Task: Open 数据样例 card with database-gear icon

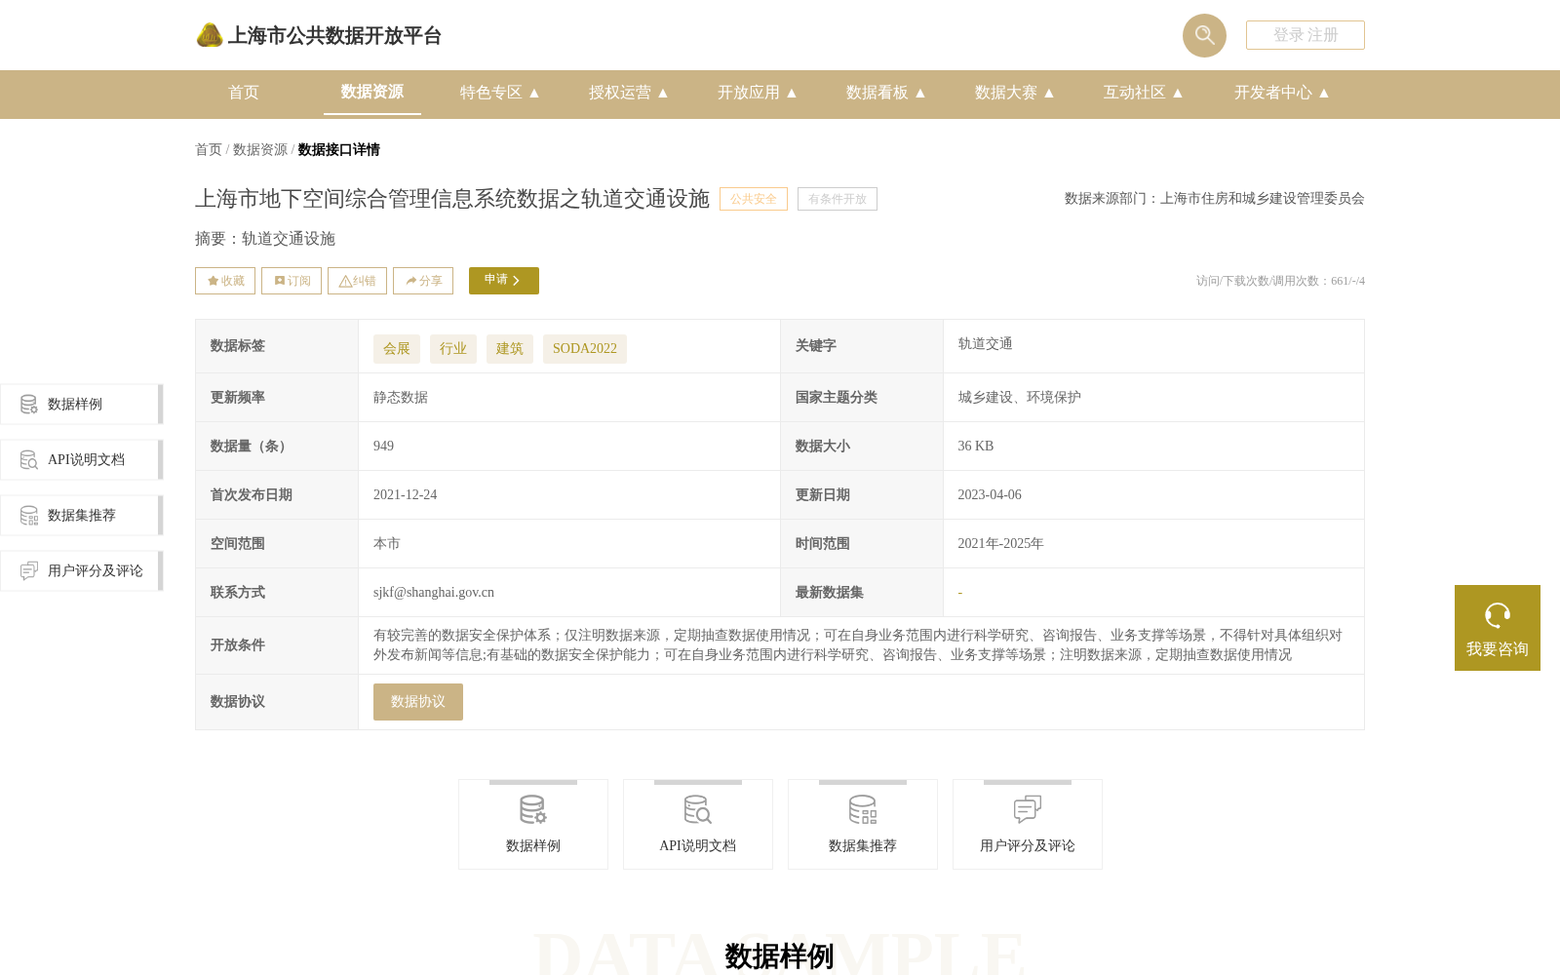Action: [x=533, y=824]
